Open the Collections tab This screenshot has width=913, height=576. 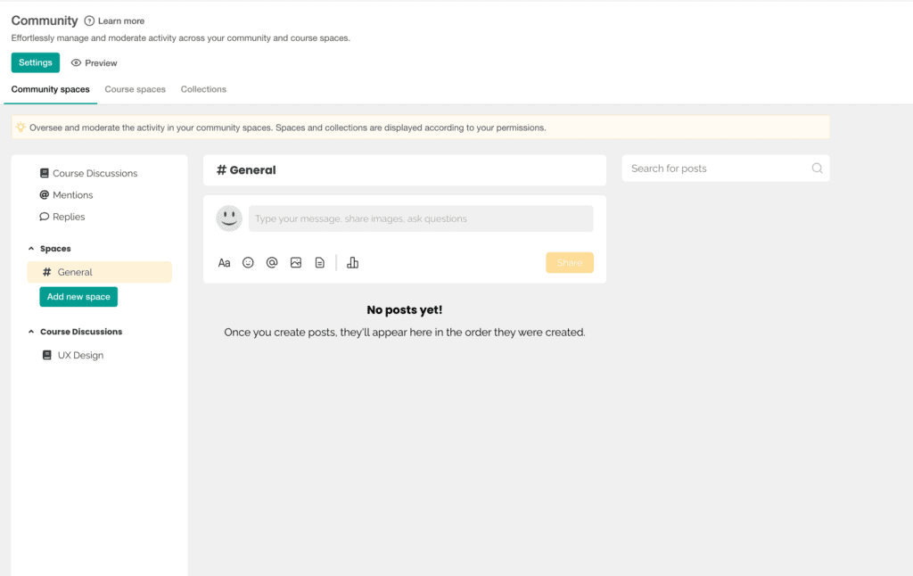click(203, 89)
